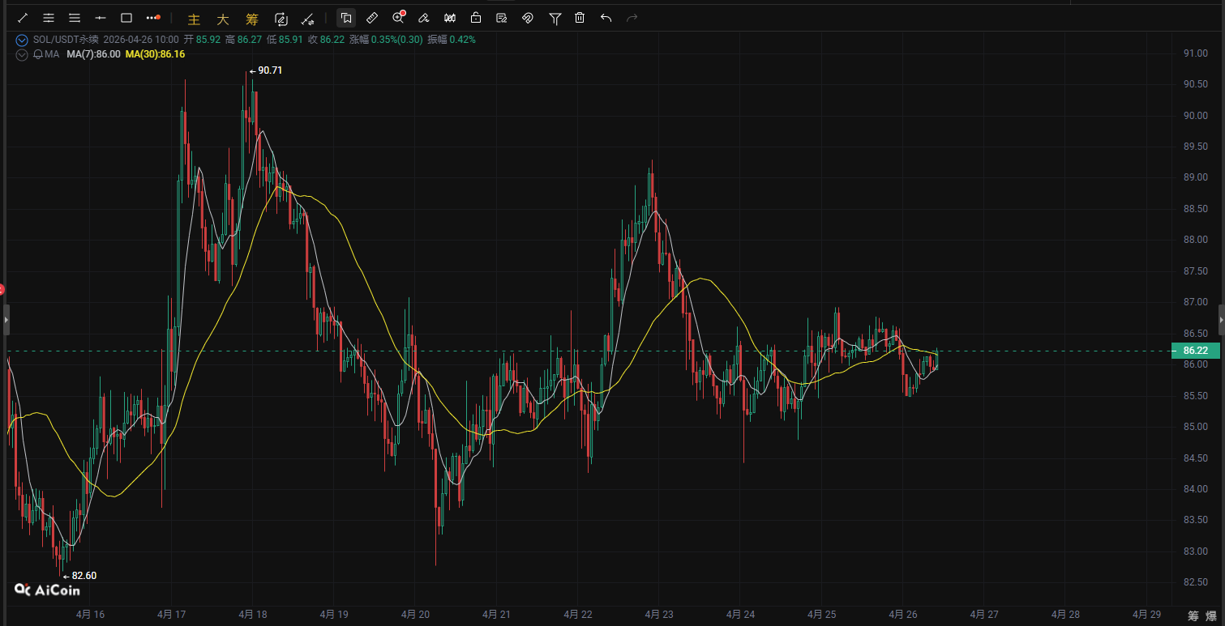The image size is (1225, 626).
Task: Pick the ruler measurement tool
Action: coord(372,18)
